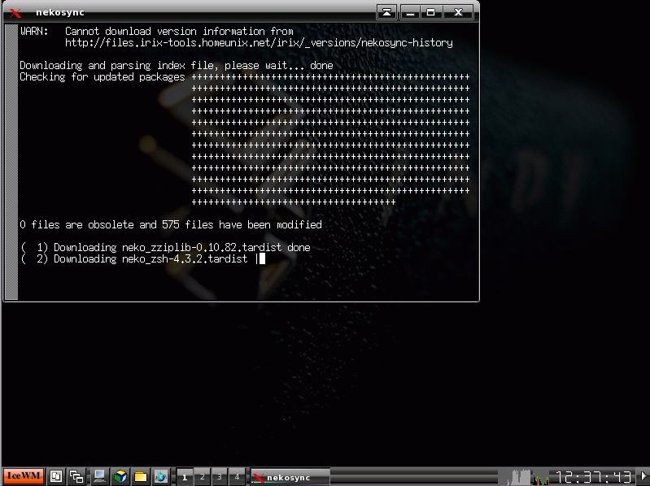Launch the terminal from the taskbar
The height and width of the screenshot is (486, 650).
coord(98,477)
